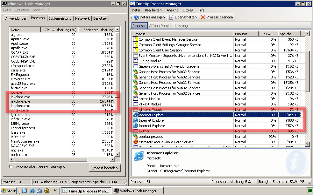Click scroll-up arrow of Task-Manager process list
Image resolution: width=313 pixels, height=195 pixels.
click(x=117, y=30)
